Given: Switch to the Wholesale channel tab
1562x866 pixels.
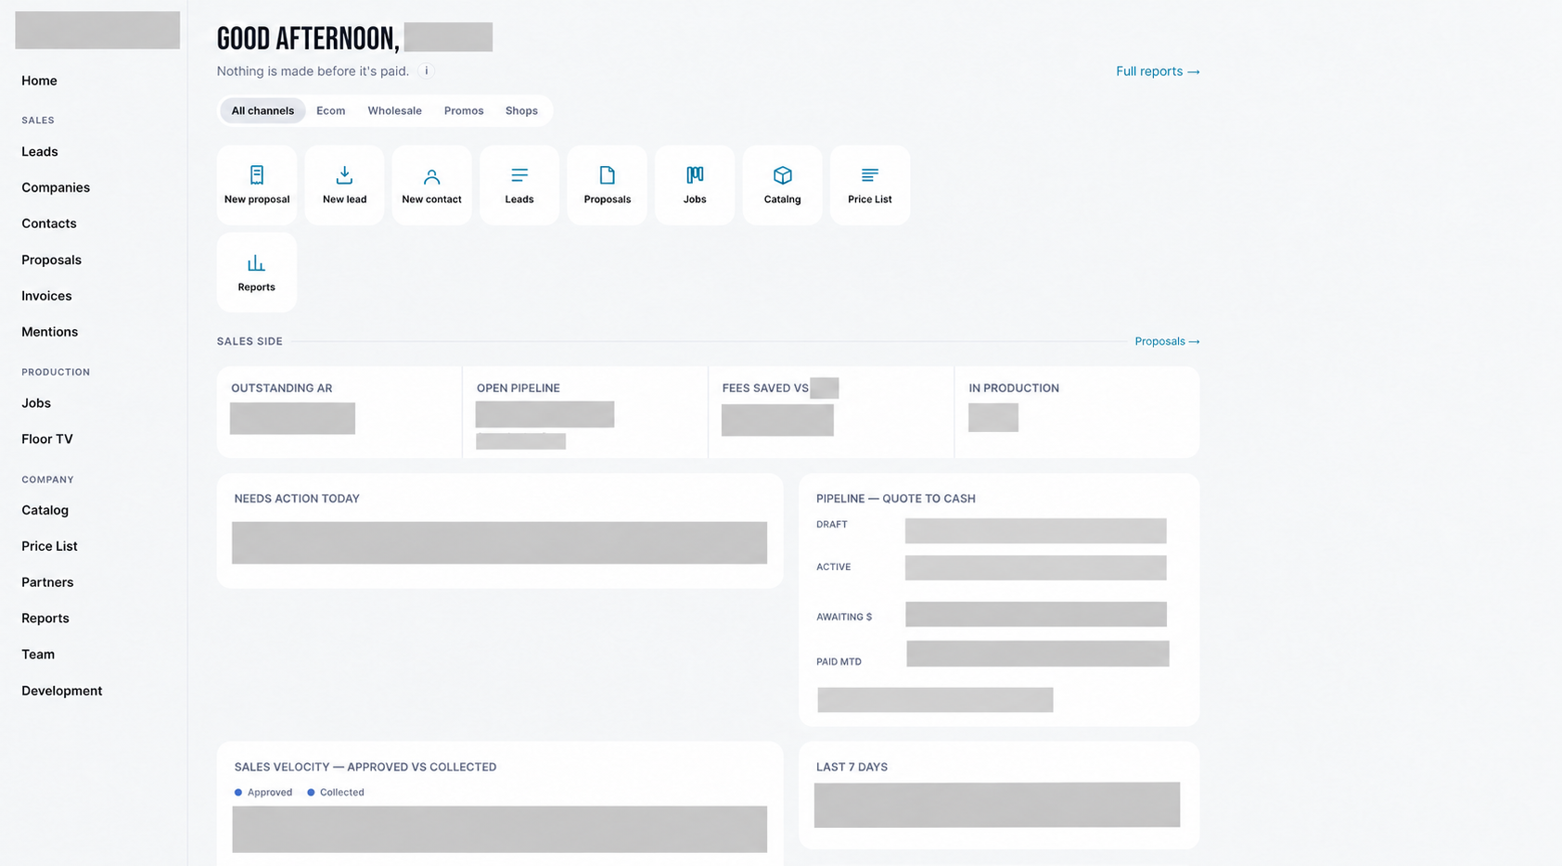Looking at the screenshot, I should (394, 110).
